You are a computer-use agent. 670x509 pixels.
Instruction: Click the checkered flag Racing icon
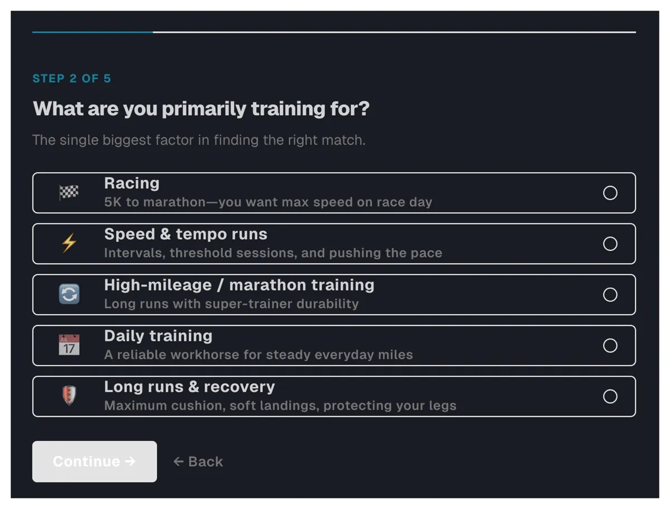(69, 193)
